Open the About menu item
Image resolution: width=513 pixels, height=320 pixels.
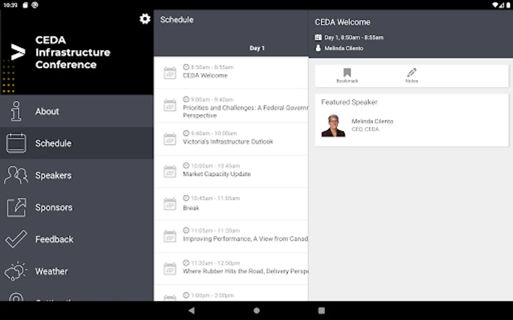click(x=77, y=111)
